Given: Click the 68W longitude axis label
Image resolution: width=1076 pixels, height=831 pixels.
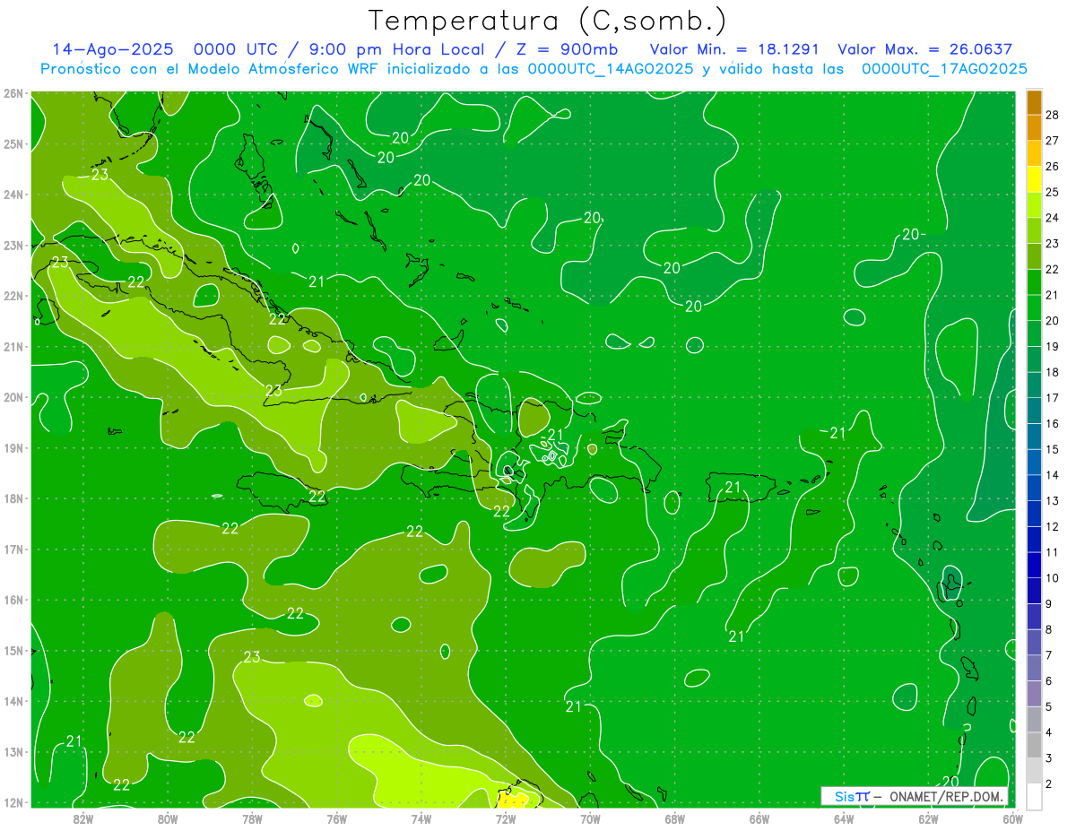Looking at the screenshot, I should pos(674,818).
